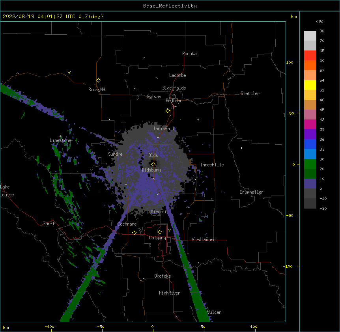Image resolution: width=340 pixels, height=332 pixels.
Task: Click the Base_Reflectivity title text
Action: pos(170,6)
